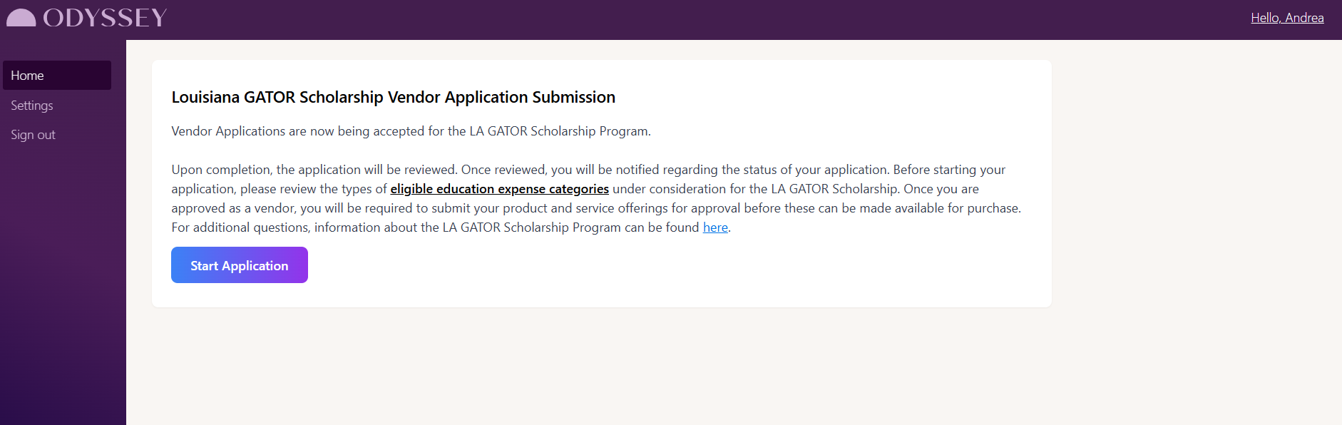Click the "approved as a vendor" text line
The width and height of the screenshot is (1342, 425).
[596, 208]
